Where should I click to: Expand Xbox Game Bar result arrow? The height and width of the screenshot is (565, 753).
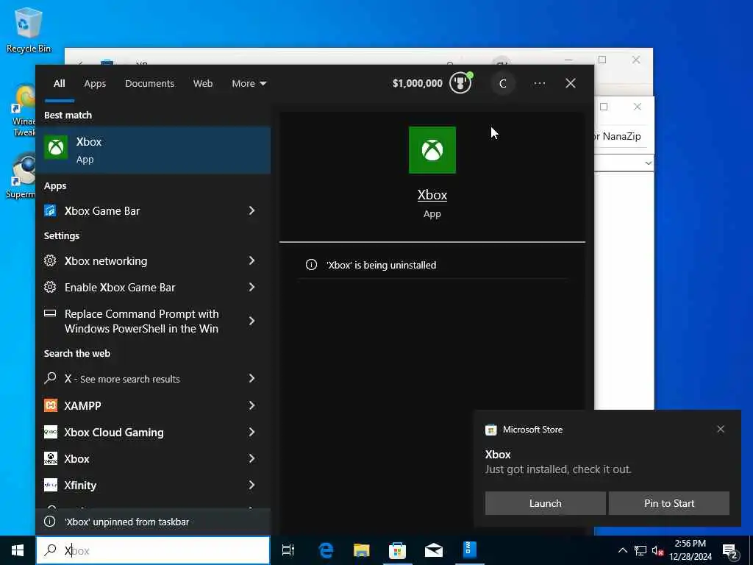[x=251, y=210]
